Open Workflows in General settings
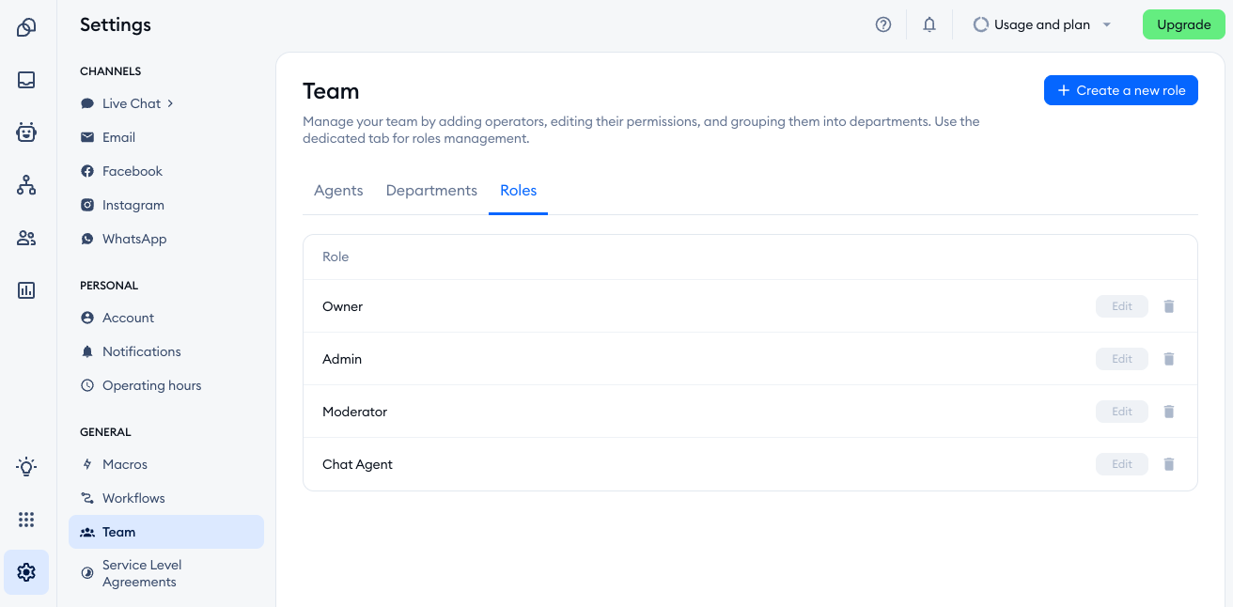1233x607 pixels. tap(133, 498)
